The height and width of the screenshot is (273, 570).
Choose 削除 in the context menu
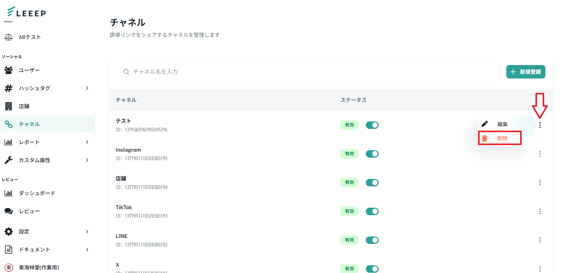pos(502,138)
